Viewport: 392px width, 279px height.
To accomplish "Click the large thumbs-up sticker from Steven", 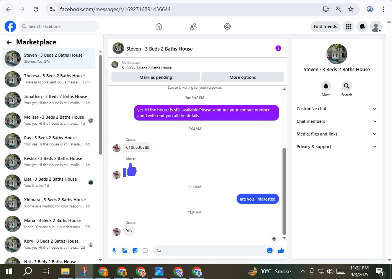I will tap(130, 170).
